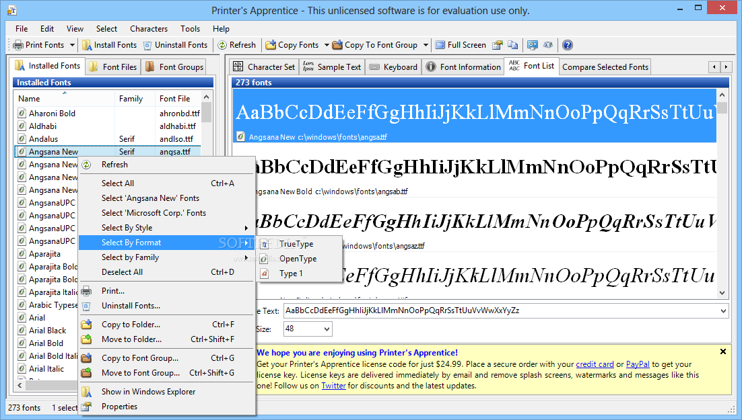Image resolution: width=742 pixels, height=420 pixels.
Task: Click the Family column header
Action: (x=136, y=99)
